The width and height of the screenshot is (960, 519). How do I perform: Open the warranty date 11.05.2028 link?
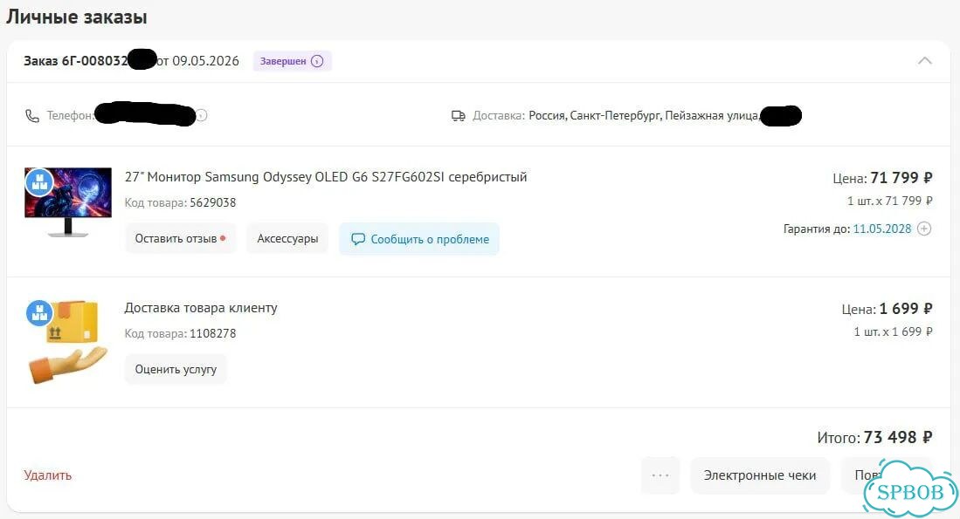click(x=881, y=229)
